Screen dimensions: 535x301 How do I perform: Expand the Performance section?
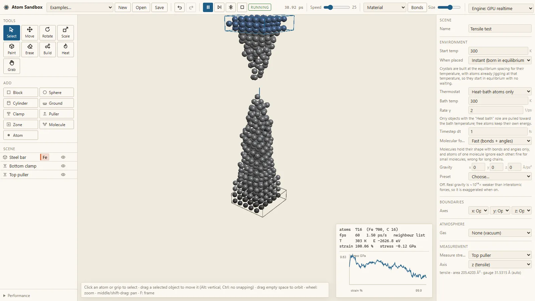17,296
